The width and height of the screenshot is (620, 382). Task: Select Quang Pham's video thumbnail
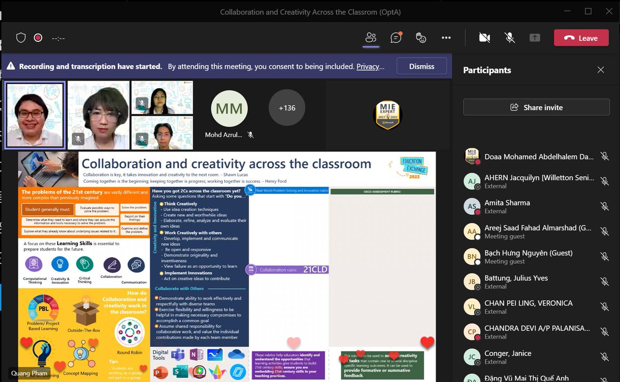click(x=35, y=115)
